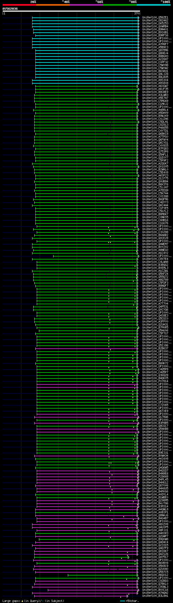The height and width of the screenshot is (603, 173).
Task: Open hit UniRef100_A5B9C3
Action: [x=155, y=47]
